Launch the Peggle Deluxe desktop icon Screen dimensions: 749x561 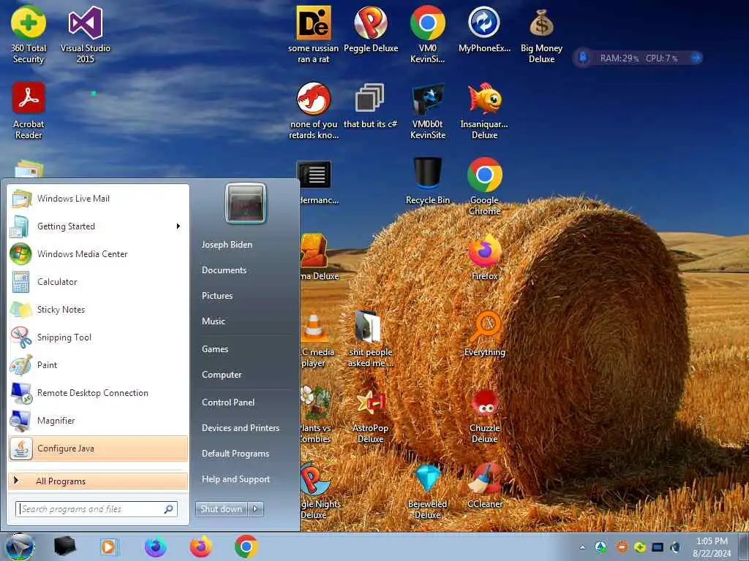coord(371,29)
